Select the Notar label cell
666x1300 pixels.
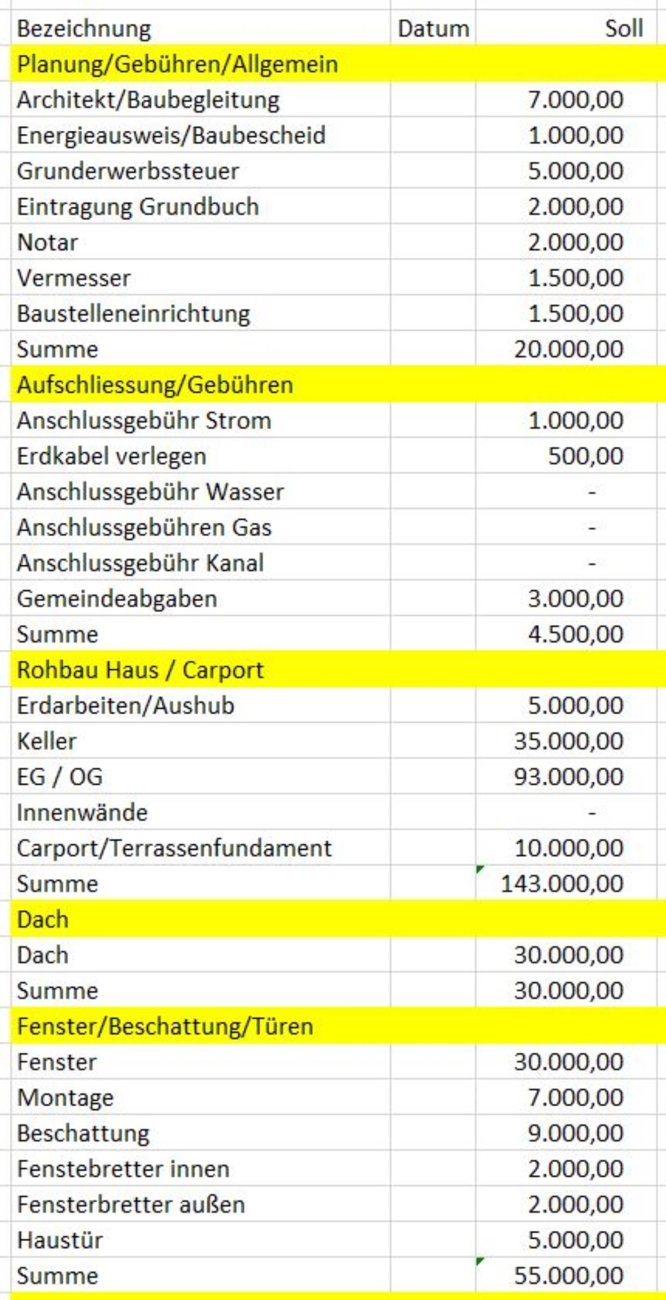pos(200,242)
